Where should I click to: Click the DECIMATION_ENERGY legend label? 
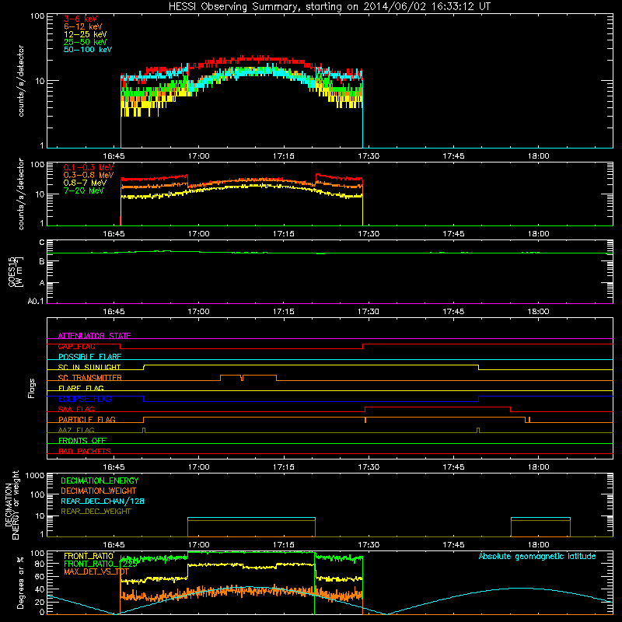[100, 480]
